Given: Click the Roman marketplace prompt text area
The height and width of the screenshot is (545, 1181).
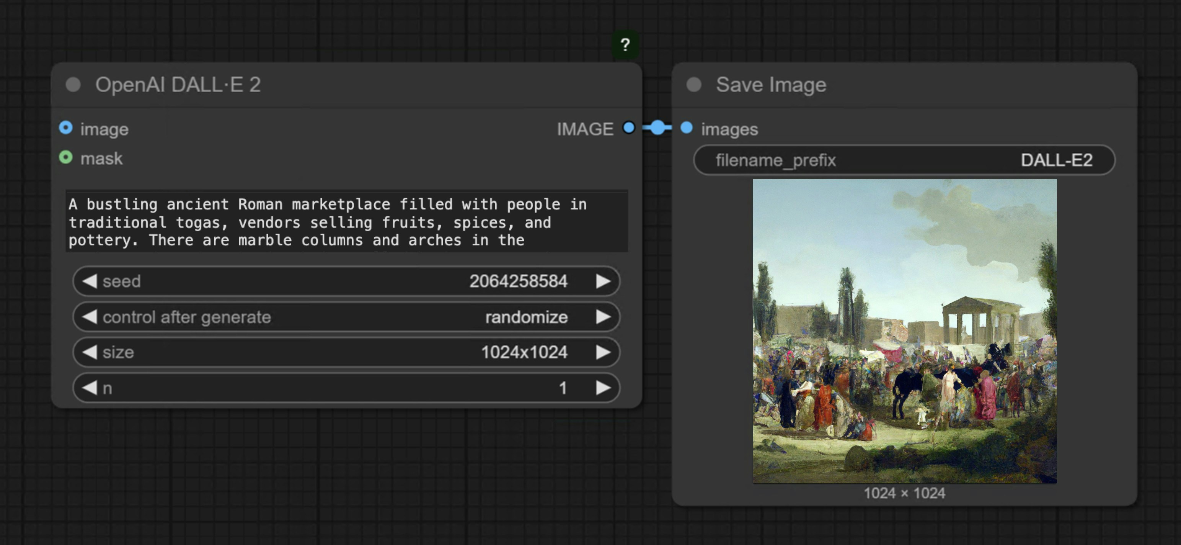Looking at the screenshot, I should pos(346,223).
